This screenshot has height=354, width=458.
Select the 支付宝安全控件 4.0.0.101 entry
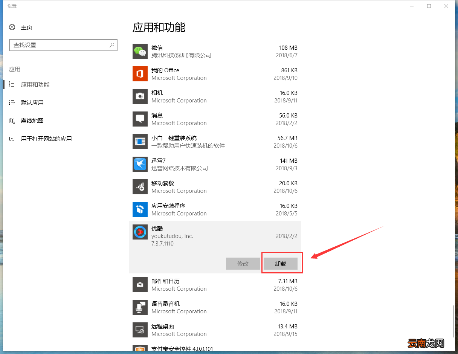(x=182, y=349)
